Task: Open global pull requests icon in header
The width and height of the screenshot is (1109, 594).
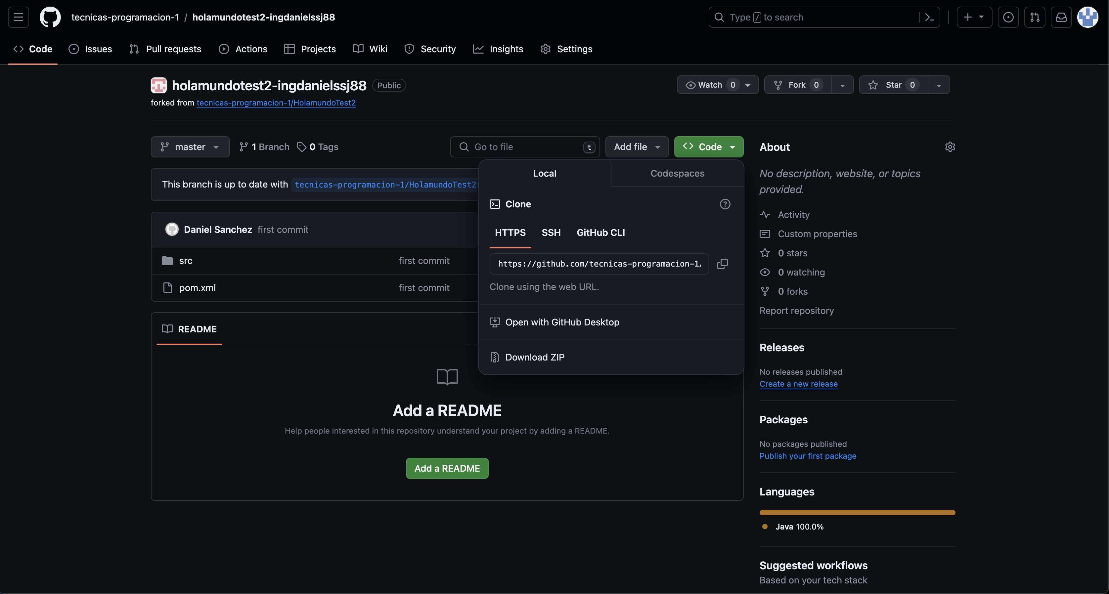Action: tap(1035, 17)
